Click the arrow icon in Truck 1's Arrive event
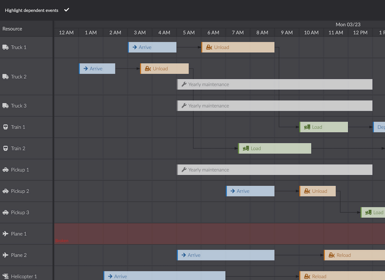 (x=135, y=47)
